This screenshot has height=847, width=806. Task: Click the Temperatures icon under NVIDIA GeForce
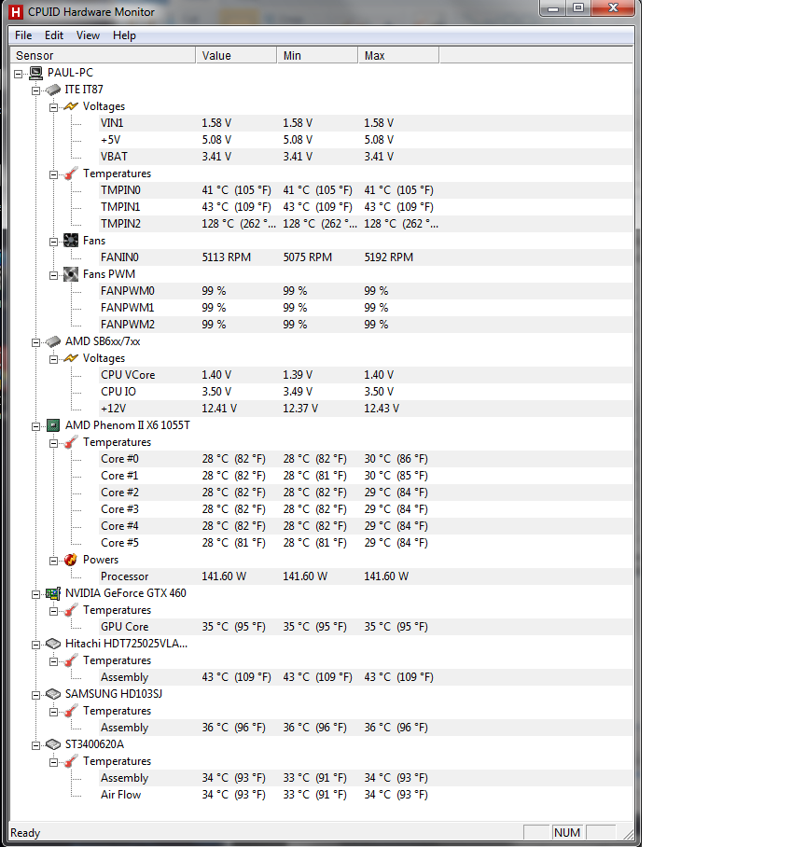pos(71,610)
